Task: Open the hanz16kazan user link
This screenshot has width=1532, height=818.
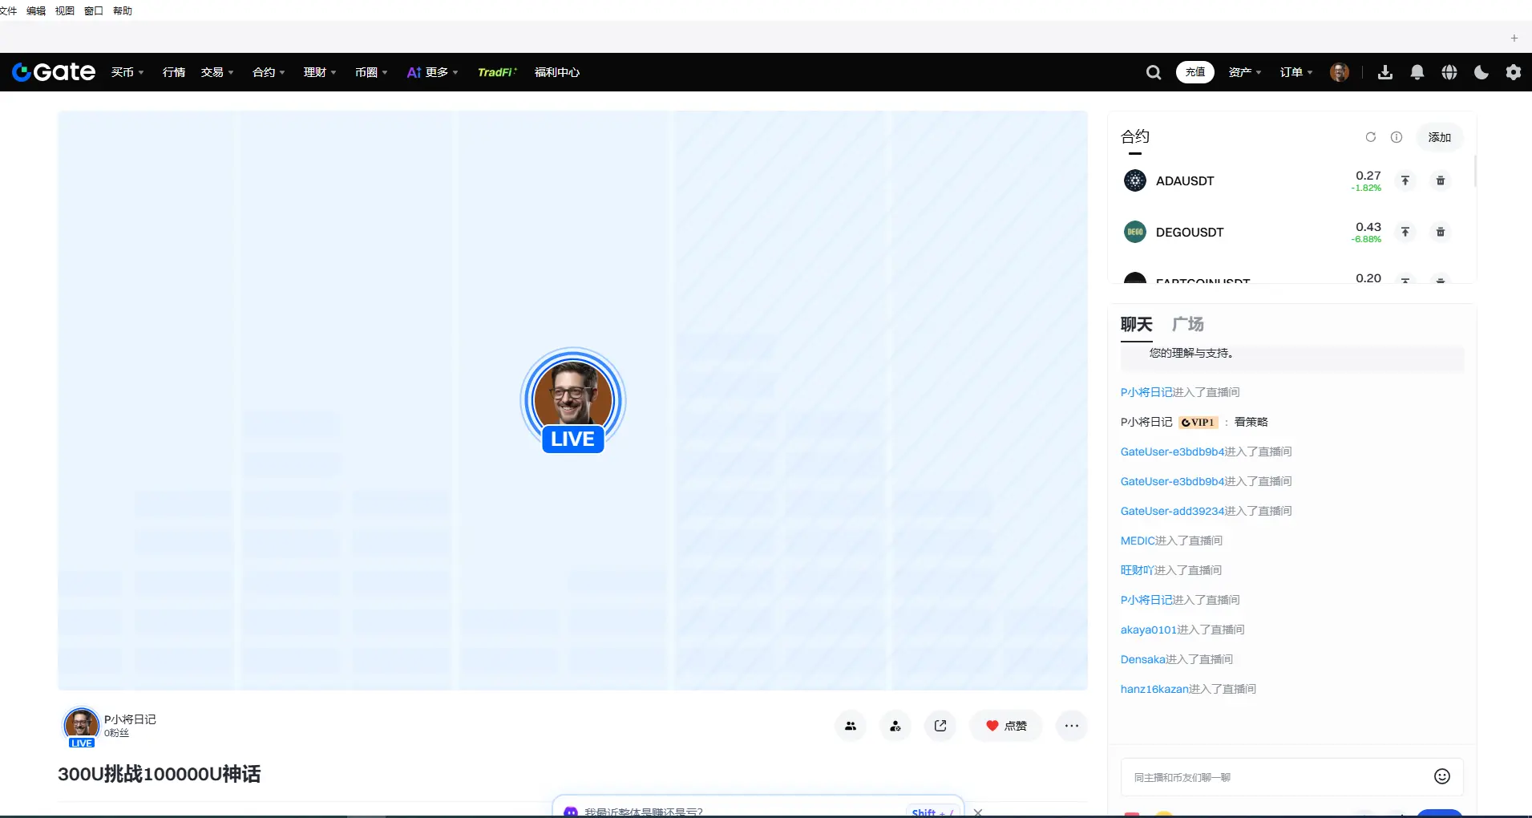Action: [x=1155, y=689]
